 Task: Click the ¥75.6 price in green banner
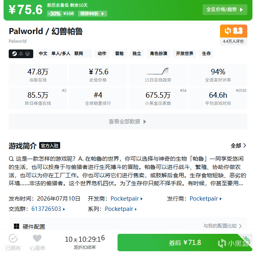click(x=26, y=9)
